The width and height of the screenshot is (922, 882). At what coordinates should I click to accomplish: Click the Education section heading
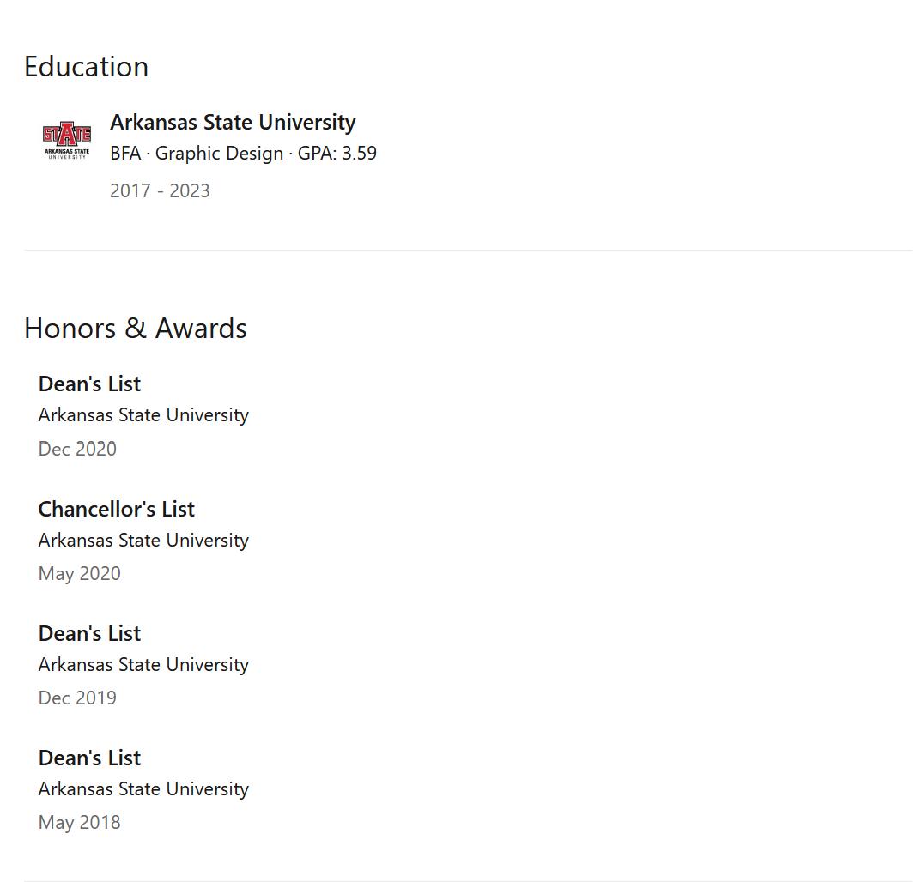click(x=86, y=67)
